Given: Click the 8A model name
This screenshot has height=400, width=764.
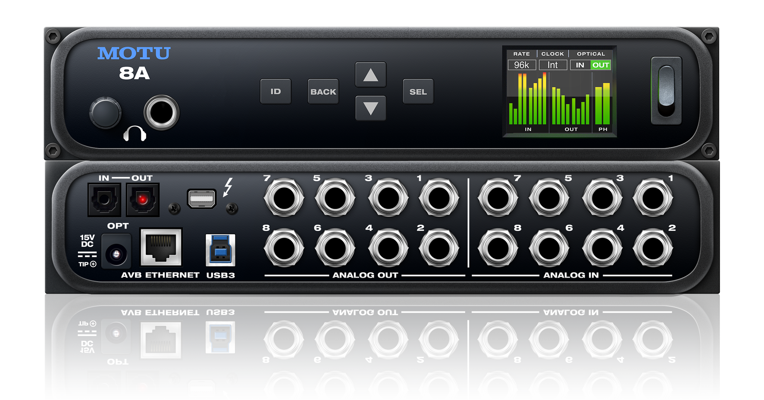Looking at the screenshot, I should coord(134,73).
